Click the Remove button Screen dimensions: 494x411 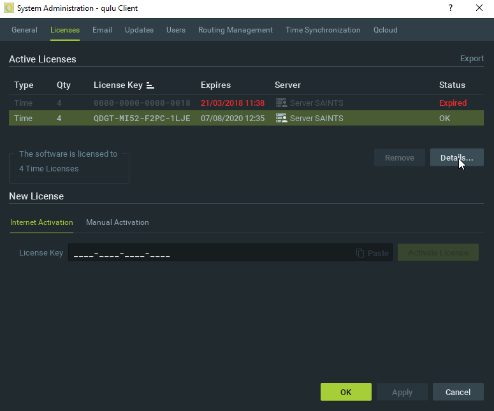coord(400,157)
